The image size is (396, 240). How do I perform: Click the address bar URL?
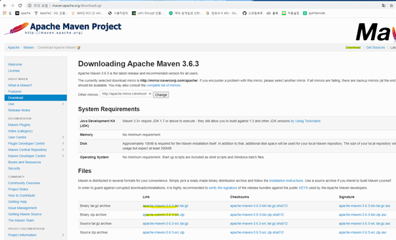pyautogui.click(x=77, y=5)
